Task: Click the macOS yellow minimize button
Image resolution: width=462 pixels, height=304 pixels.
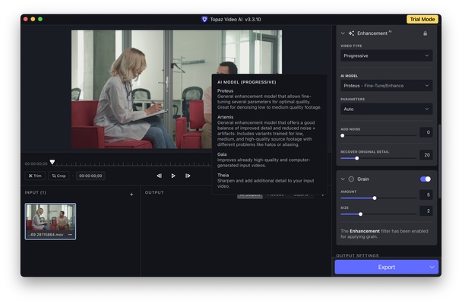Action: pyautogui.click(x=33, y=19)
